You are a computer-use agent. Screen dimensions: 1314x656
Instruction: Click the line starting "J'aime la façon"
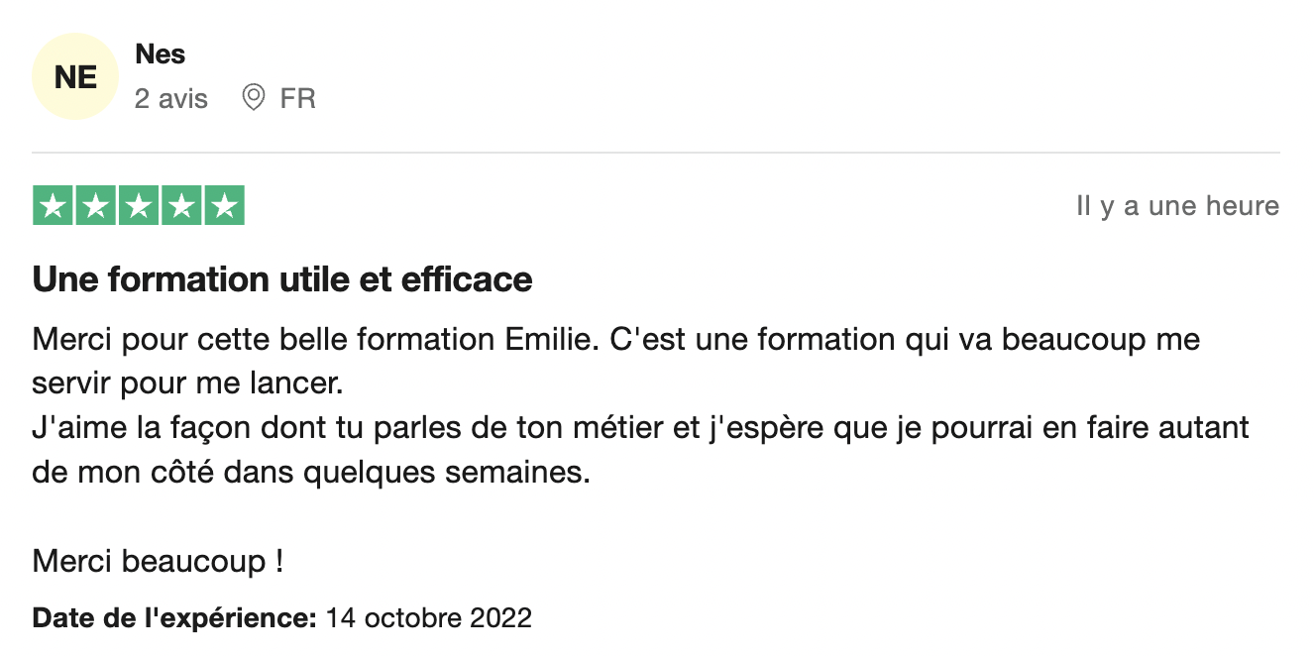click(x=640, y=428)
